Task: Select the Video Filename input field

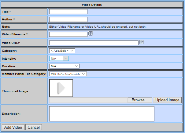Action: point(68,34)
